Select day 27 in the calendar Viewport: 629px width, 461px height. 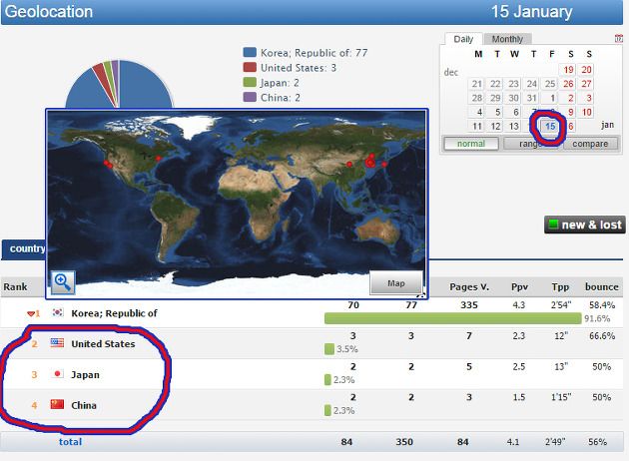pyautogui.click(x=586, y=84)
